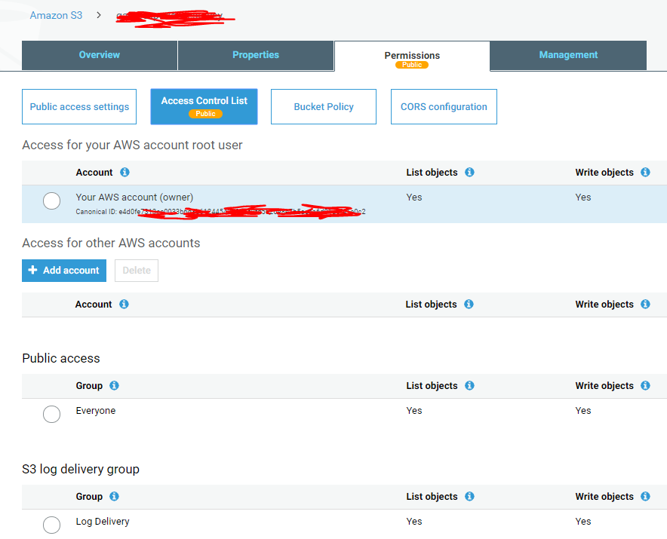Image resolution: width=667 pixels, height=539 pixels.
Task: Click List objects info icon in S3 log delivery section
Action: [x=469, y=497]
